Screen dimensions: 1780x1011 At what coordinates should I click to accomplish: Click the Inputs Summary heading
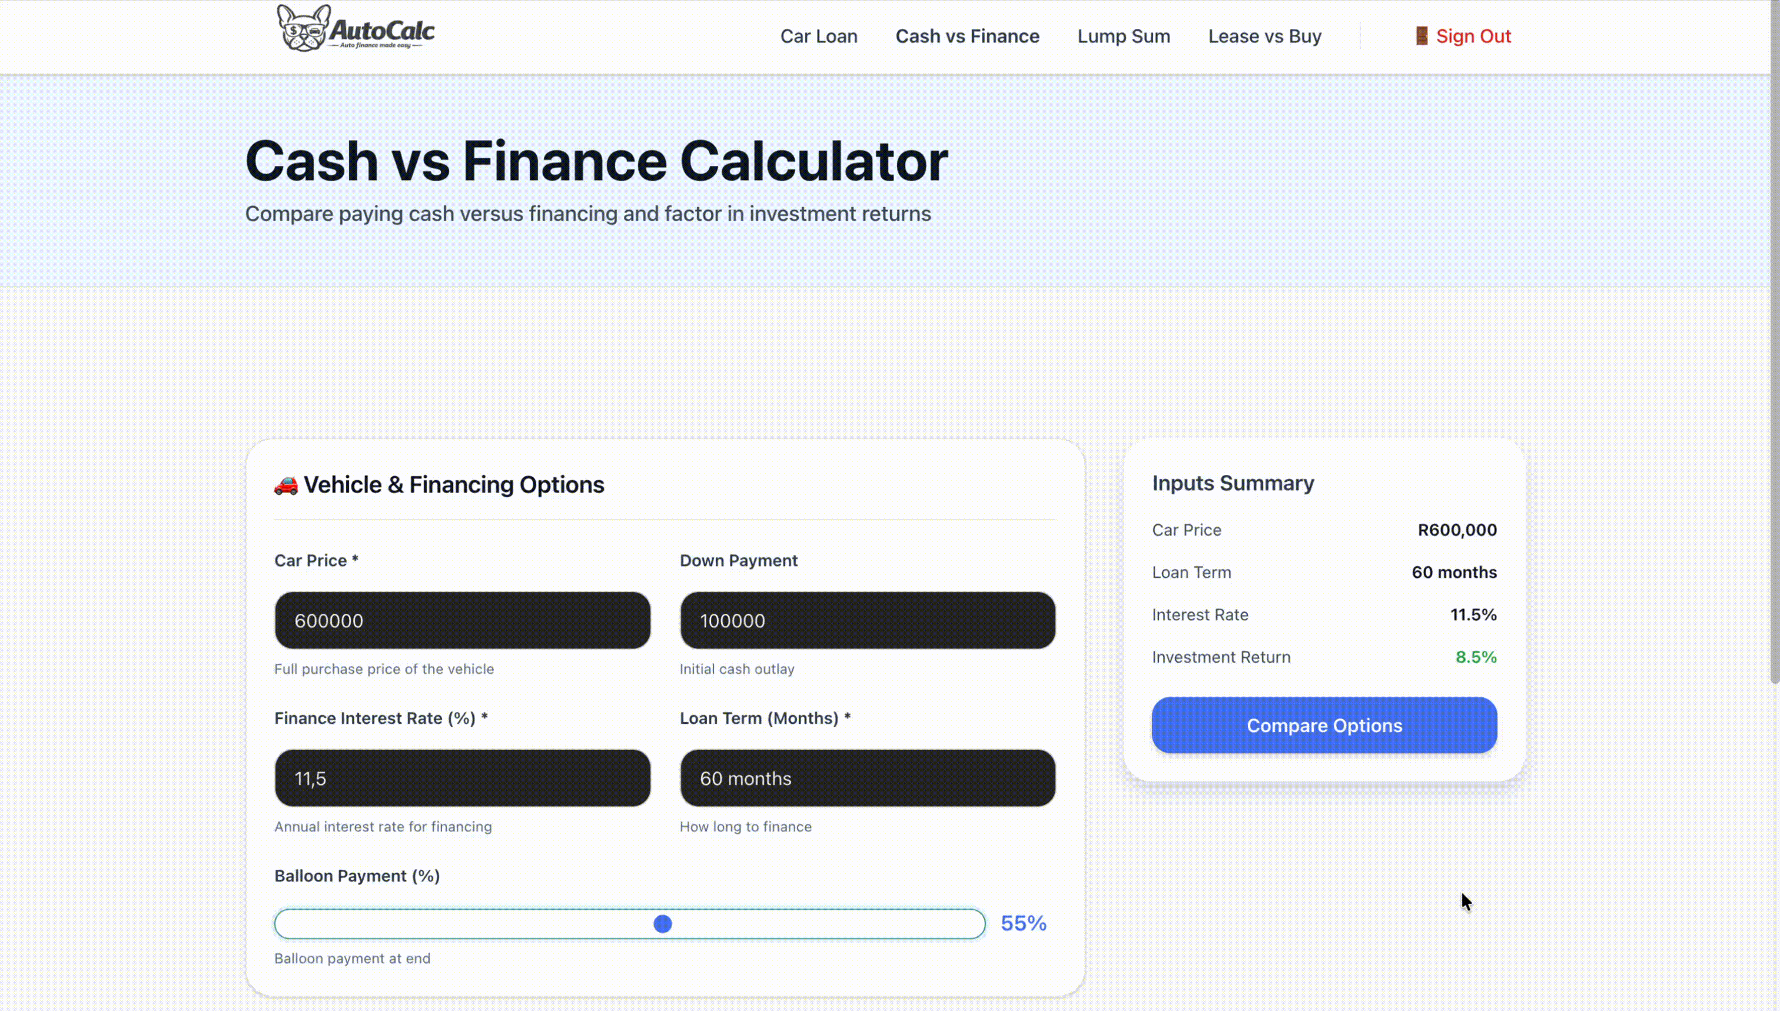click(x=1232, y=483)
